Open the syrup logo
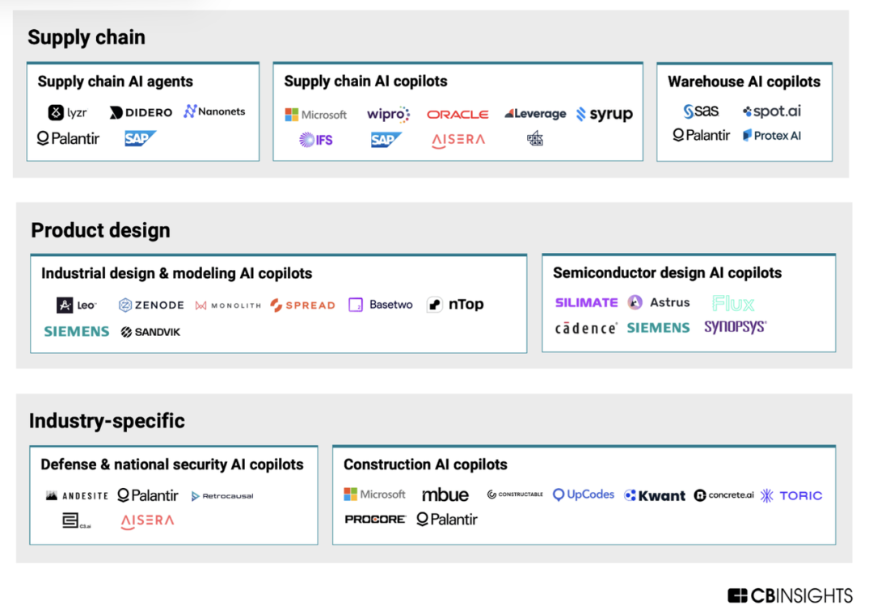Image resolution: width=873 pixels, height=610 pixels. 605,114
